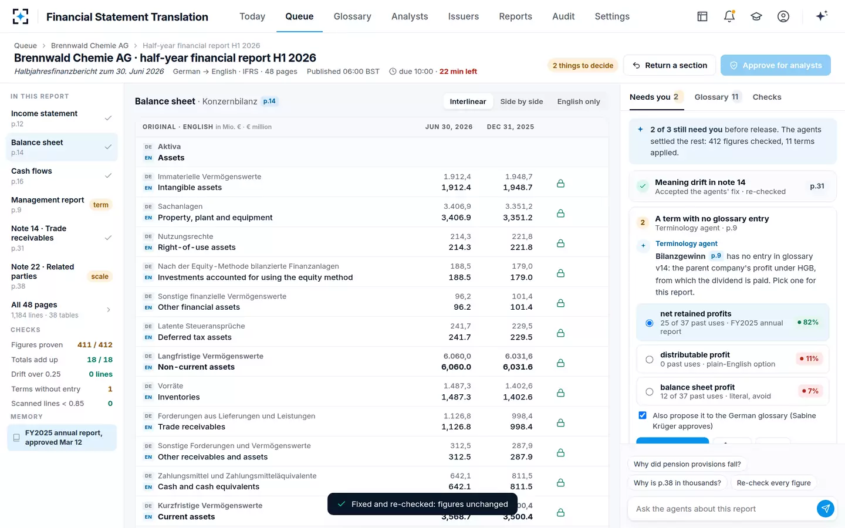
Task: Click lock icon on Deferred tax assets row
Action: (x=560, y=333)
